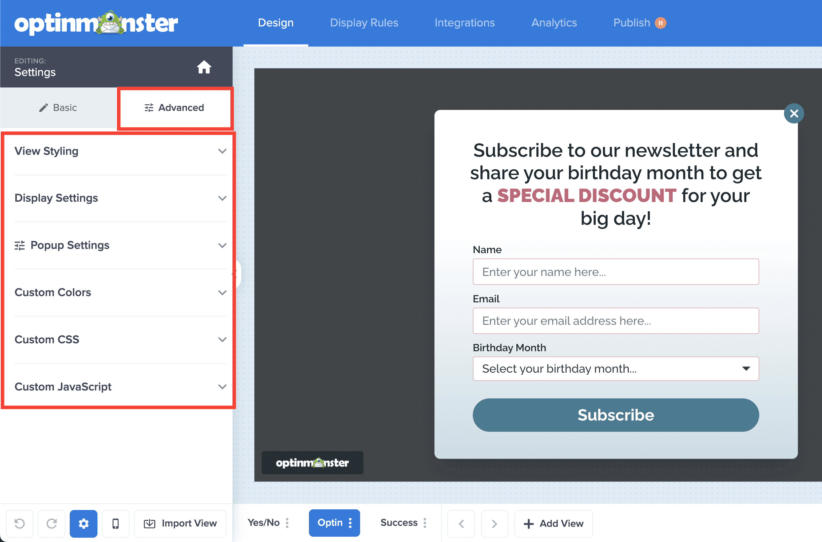The width and height of the screenshot is (822, 542).
Task: Click the email address input field
Action: tap(616, 321)
